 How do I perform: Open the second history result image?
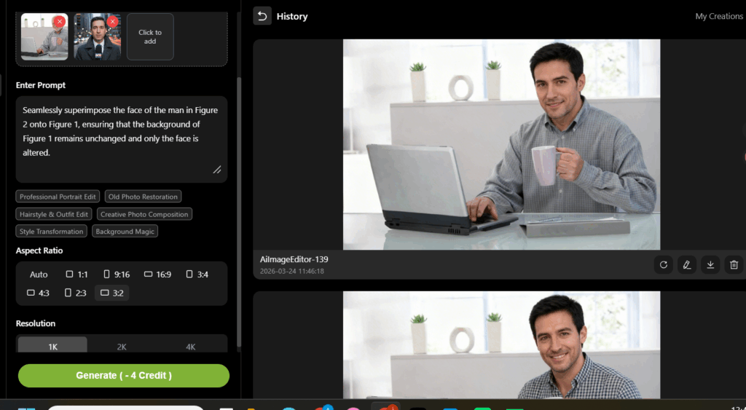[501, 345]
